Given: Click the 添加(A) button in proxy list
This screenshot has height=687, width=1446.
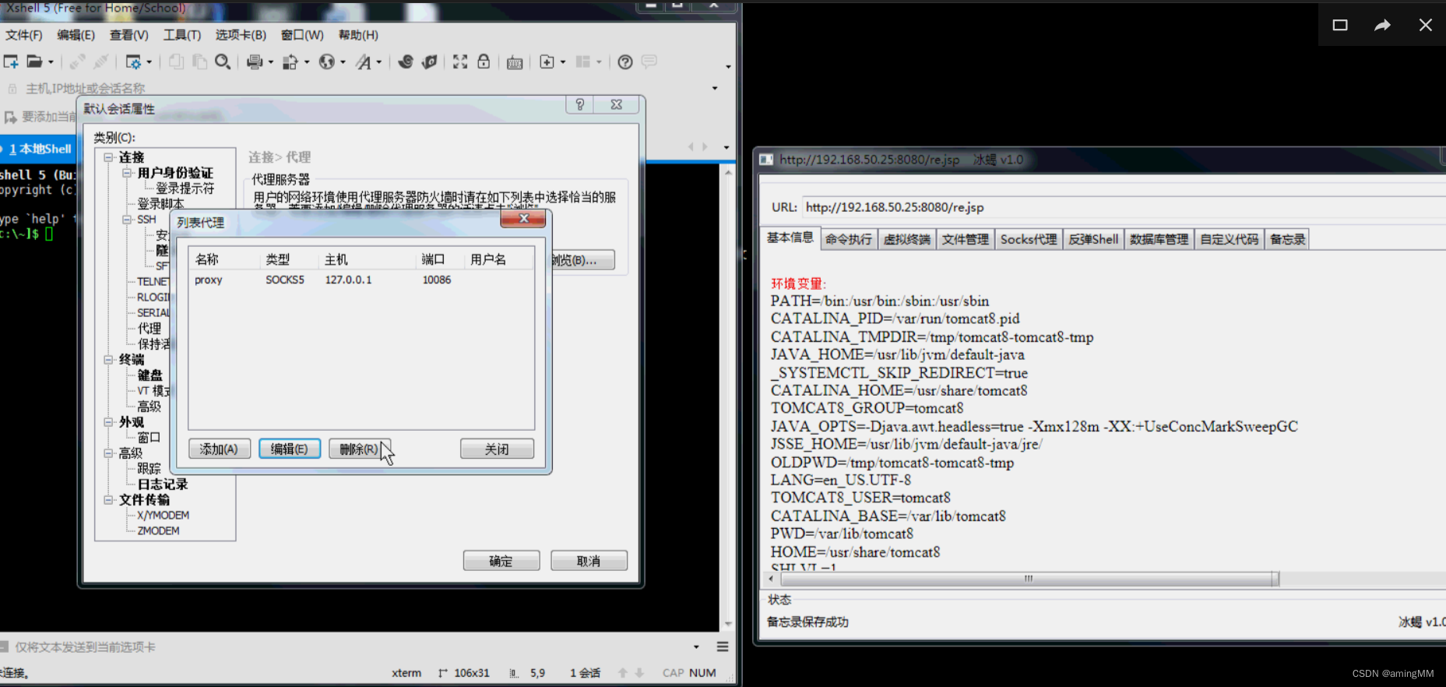Looking at the screenshot, I should coord(219,449).
